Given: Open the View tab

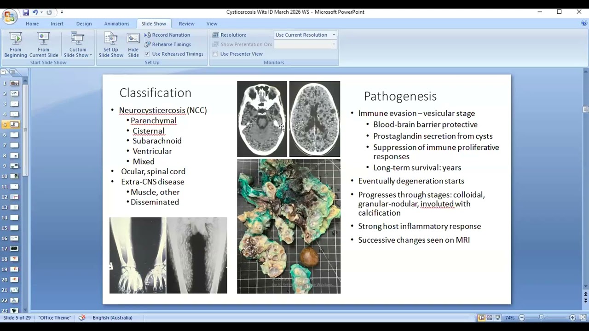Looking at the screenshot, I should (x=212, y=23).
